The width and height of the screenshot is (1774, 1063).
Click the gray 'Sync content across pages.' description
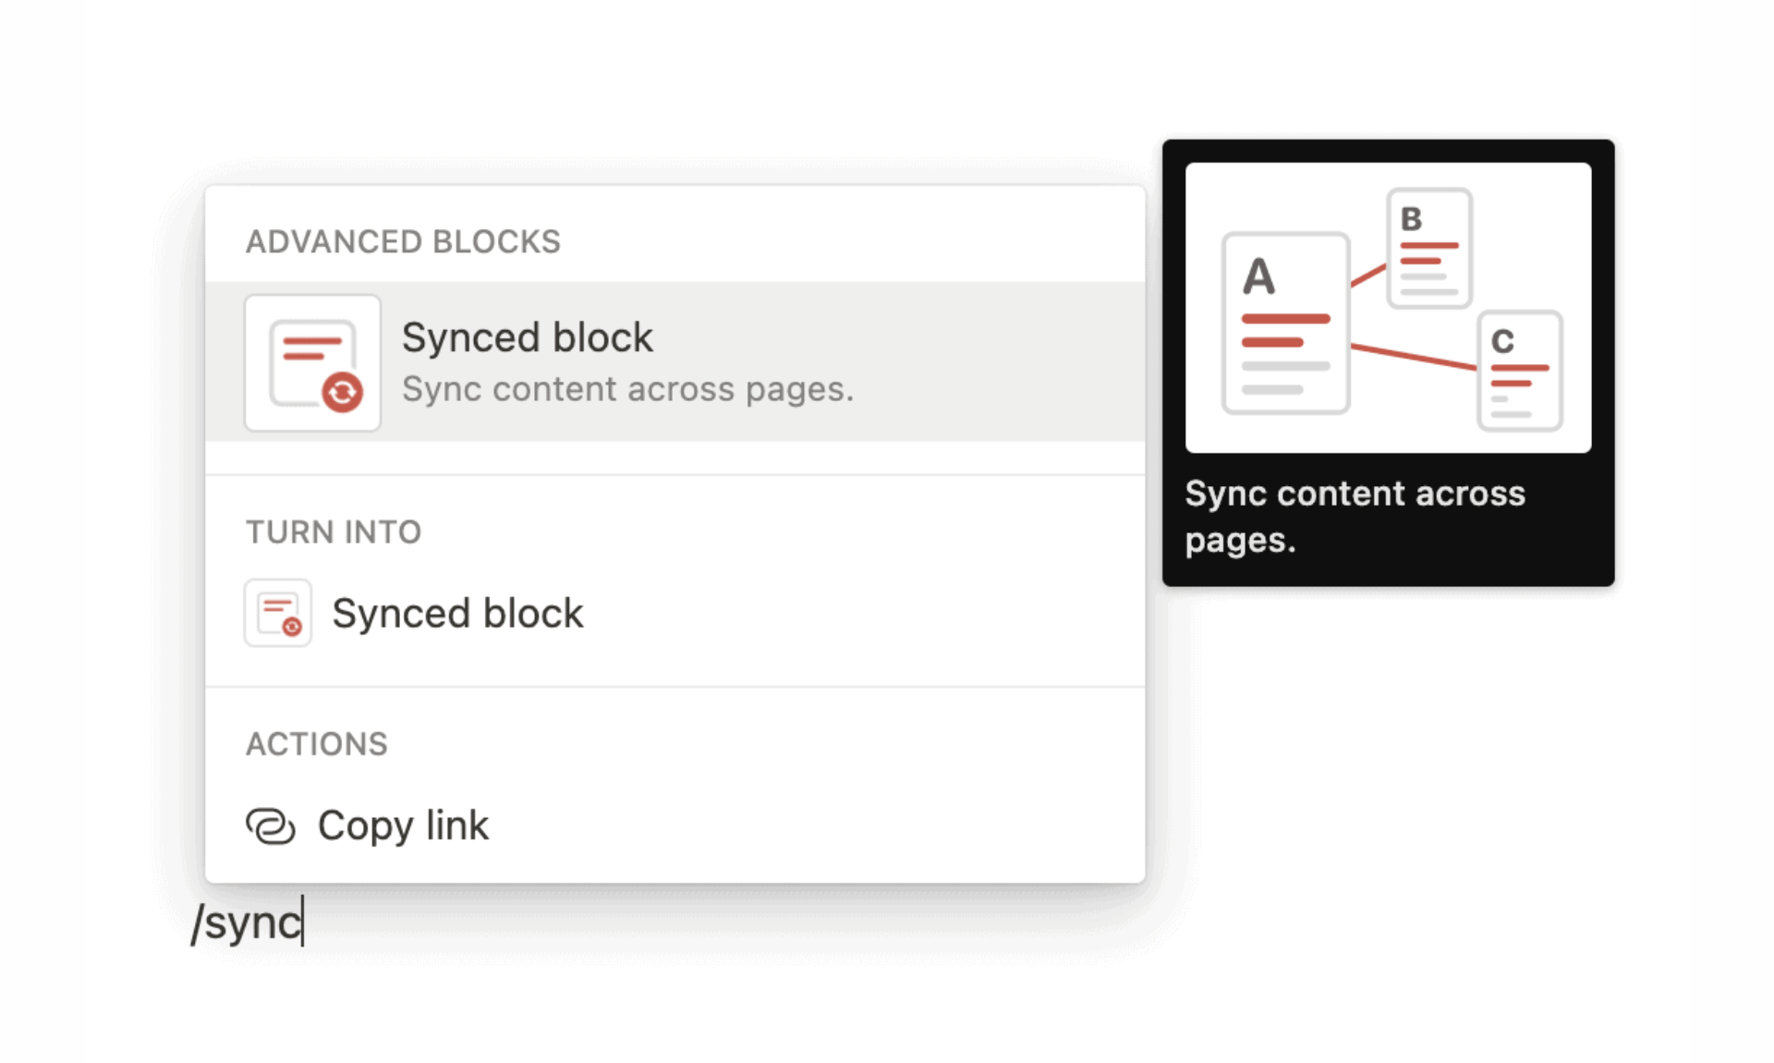(627, 389)
